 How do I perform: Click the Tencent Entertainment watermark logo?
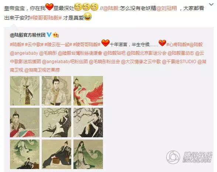tap(189, 158)
